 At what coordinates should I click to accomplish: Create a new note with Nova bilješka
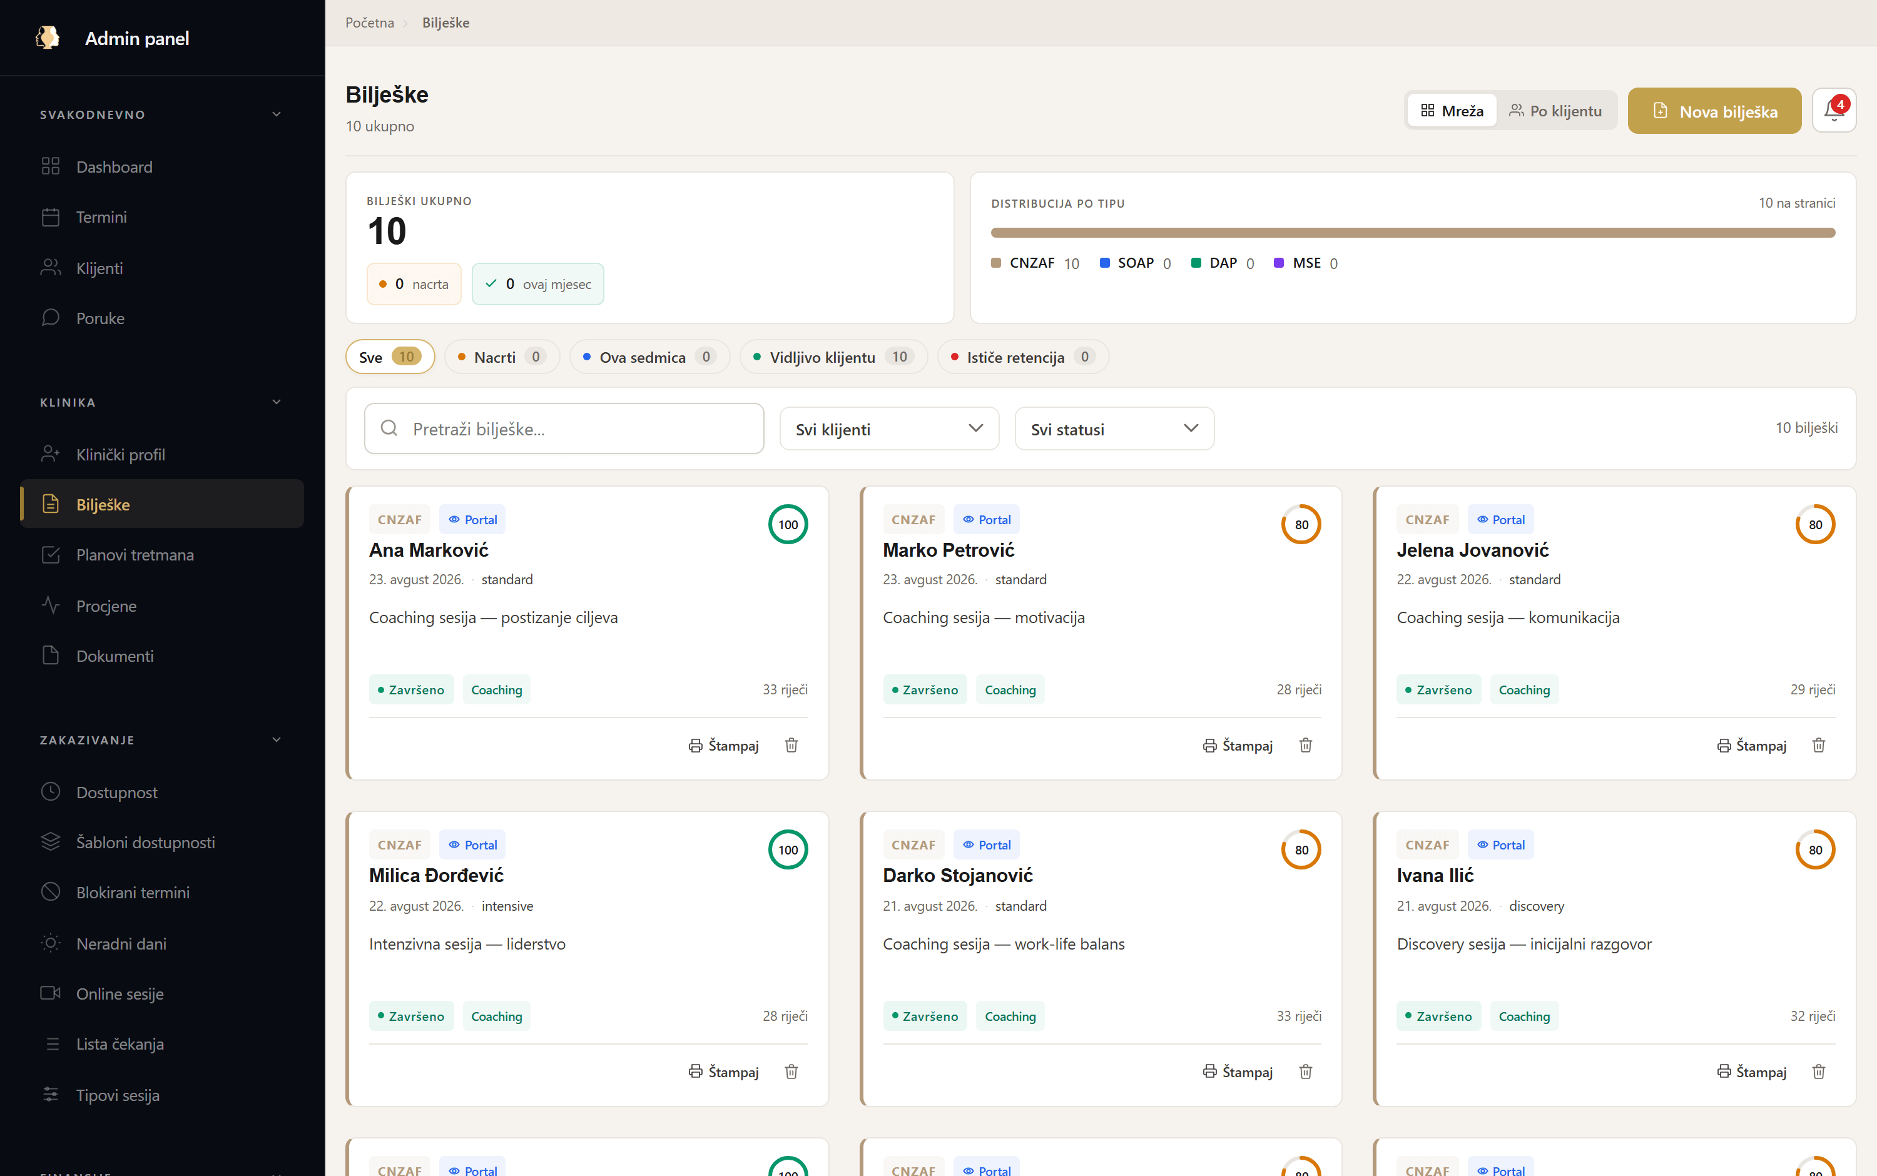pyautogui.click(x=1714, y=111)
